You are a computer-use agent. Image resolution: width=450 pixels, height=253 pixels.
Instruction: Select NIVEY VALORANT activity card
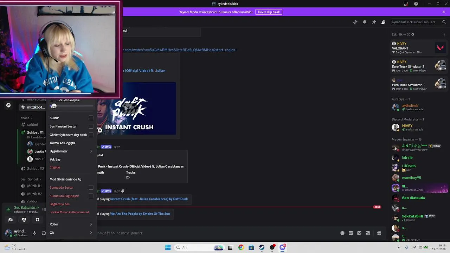point(419,48)
